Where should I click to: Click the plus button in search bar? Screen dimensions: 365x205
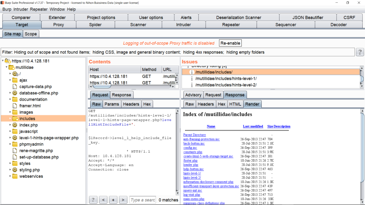point(113,200)
